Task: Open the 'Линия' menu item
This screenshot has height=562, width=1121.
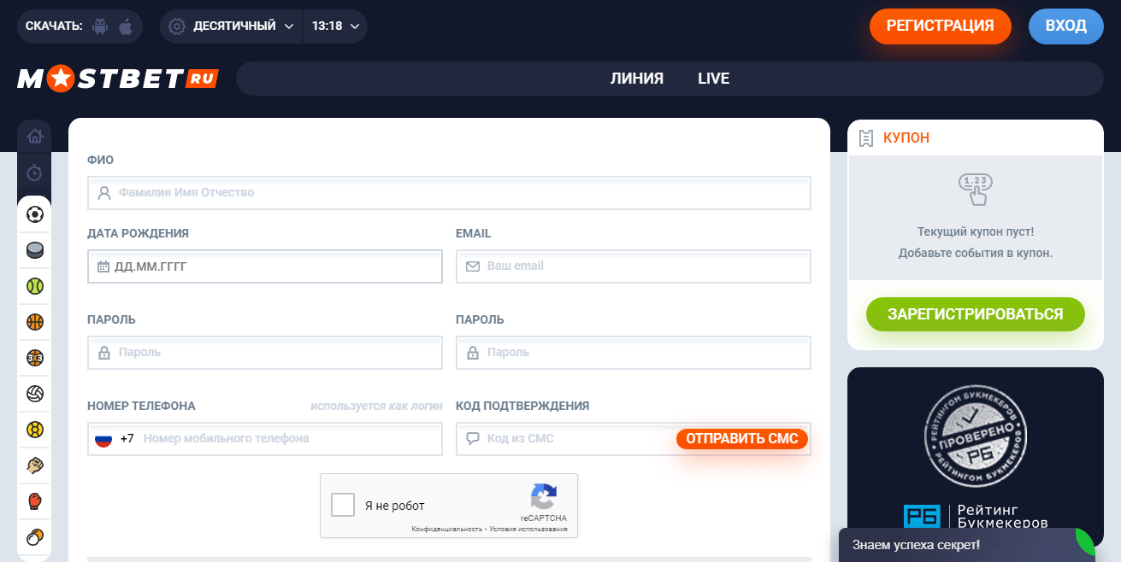Action: [x=637, y=79]
